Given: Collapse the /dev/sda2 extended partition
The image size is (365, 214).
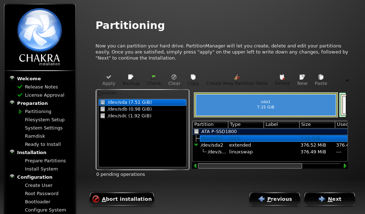Looking at the screenshot, I should pyautogui.click(x=196, y=145).
